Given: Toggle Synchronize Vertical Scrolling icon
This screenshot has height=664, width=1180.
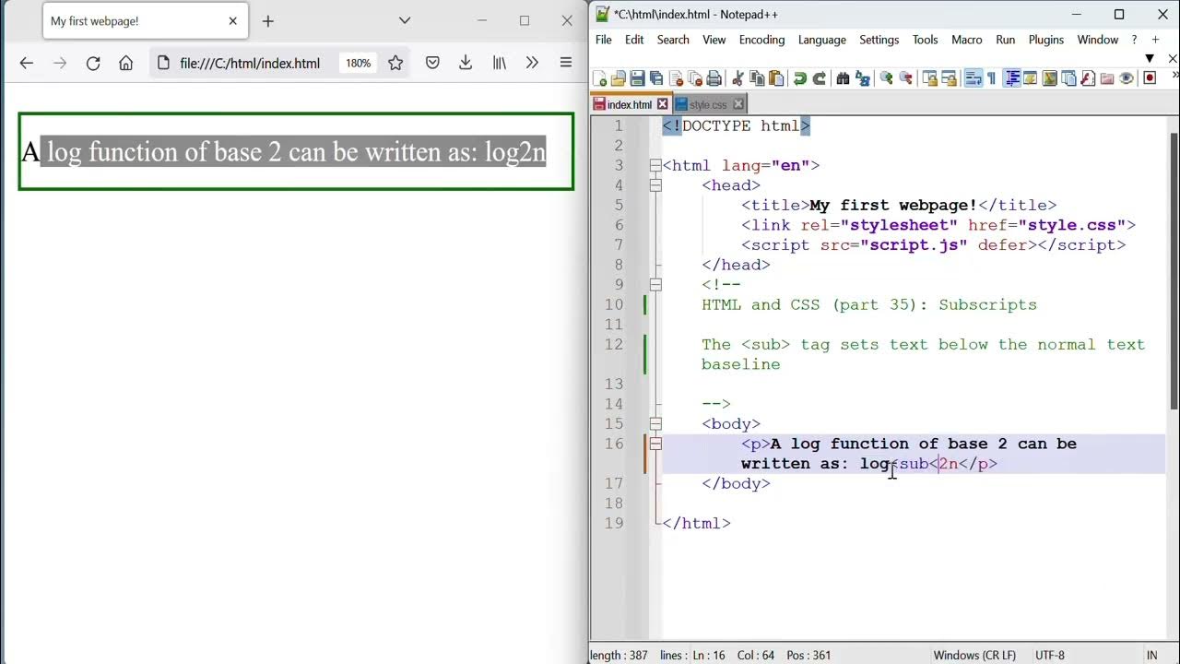Looking at the screenshot, I should [x=929, y=78].
